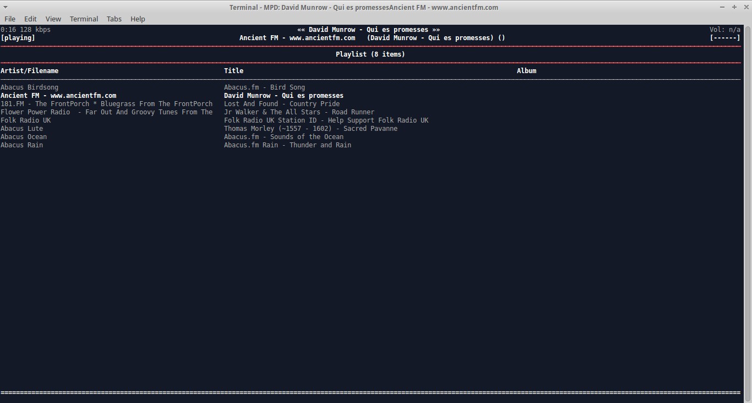Click title 'Jr Walker & The All Stars - Road Runner'
The width and height of the screenshot is (752, 403).
tap(299, 112)
